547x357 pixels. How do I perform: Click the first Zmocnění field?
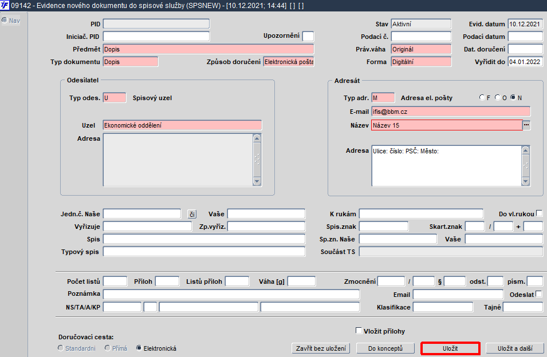[x=391, y=281]
